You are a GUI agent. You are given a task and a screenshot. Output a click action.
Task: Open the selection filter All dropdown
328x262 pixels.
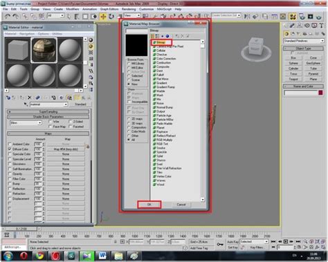pyautogui.click(x=55, y=15)
